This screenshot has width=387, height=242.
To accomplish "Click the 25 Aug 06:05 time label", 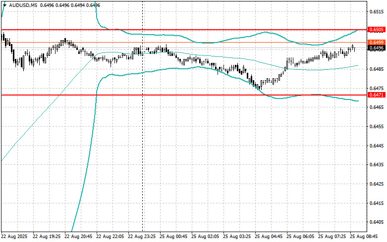I will point(300,237).
